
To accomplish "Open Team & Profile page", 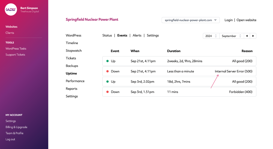I will click(14, 133).
